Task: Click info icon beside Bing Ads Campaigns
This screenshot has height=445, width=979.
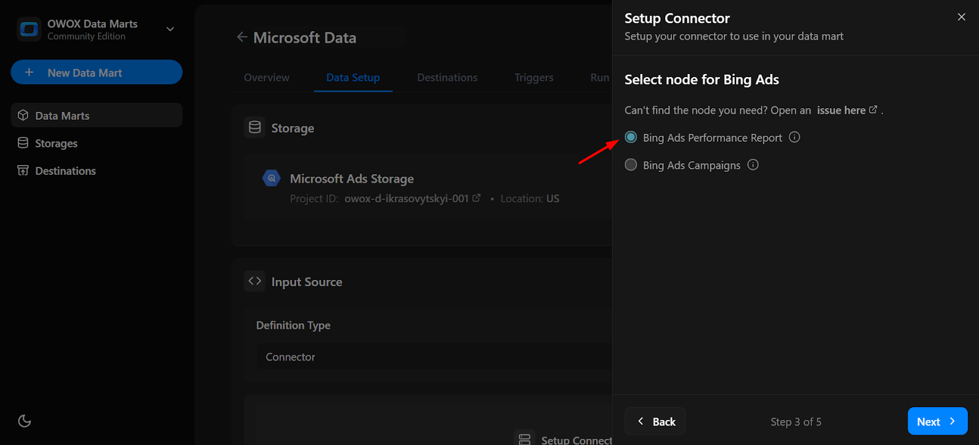Action: click(753, 165)
